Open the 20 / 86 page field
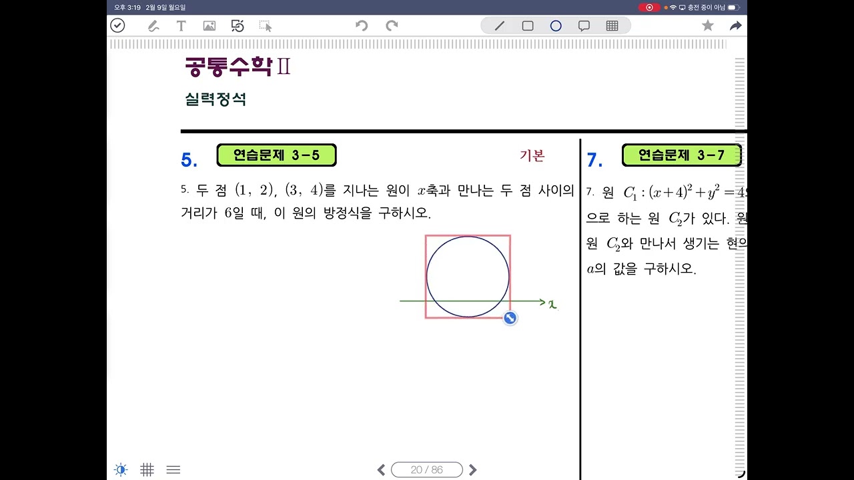Image resolution: width=854 pixels, height=480 pixels. pyautogui.click(x=427, y=470)
